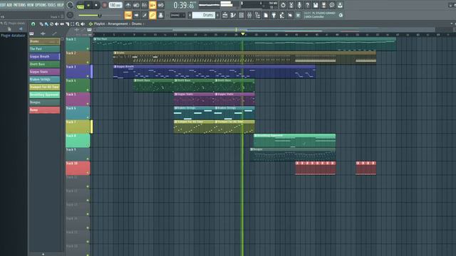Image resolution: width=456 pixels, height=256 pixels.
Task: Toggle highlighted overdub/blend recording icon
Action: tap(152, 5)
